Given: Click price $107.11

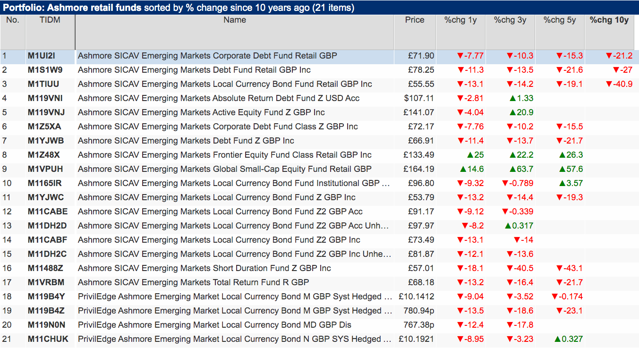Looking at the screenshot, I should [x=419, y=98].
